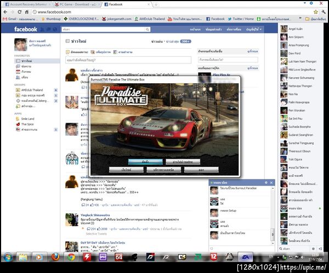Open AMDclub Thailand bookmark
The image size is (329, 273).
tap(150, 19)
